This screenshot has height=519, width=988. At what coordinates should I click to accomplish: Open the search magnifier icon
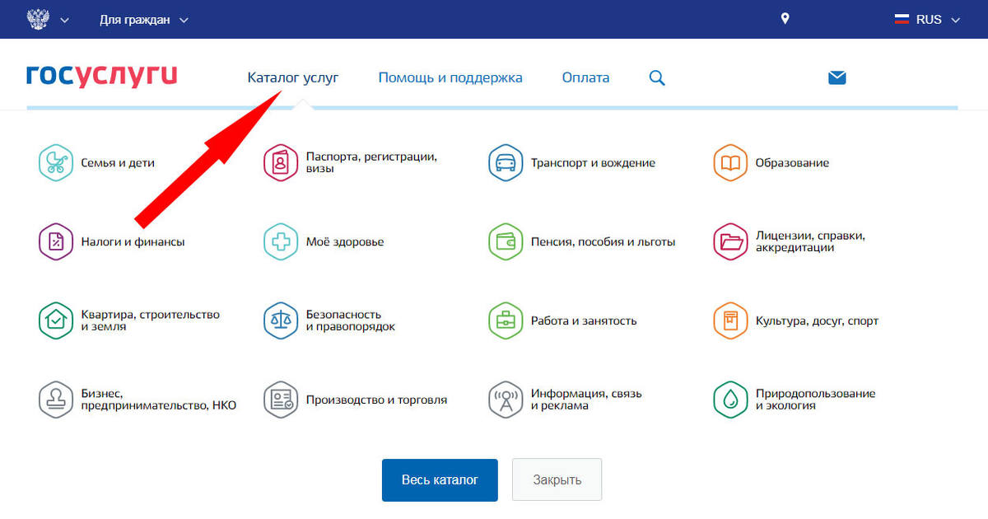656,77
